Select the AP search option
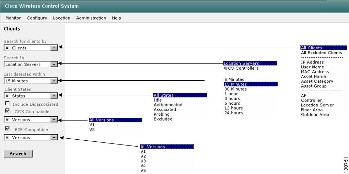The image size is (349, 174). (x=304, y=95)
